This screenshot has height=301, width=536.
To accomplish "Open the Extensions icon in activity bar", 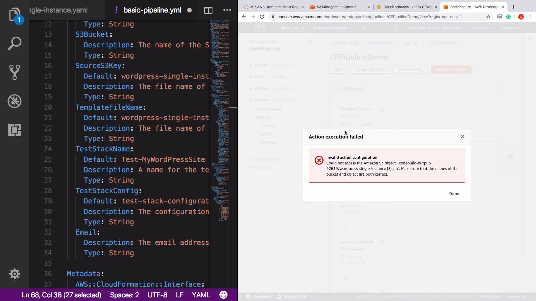I will tap(15, 130).
